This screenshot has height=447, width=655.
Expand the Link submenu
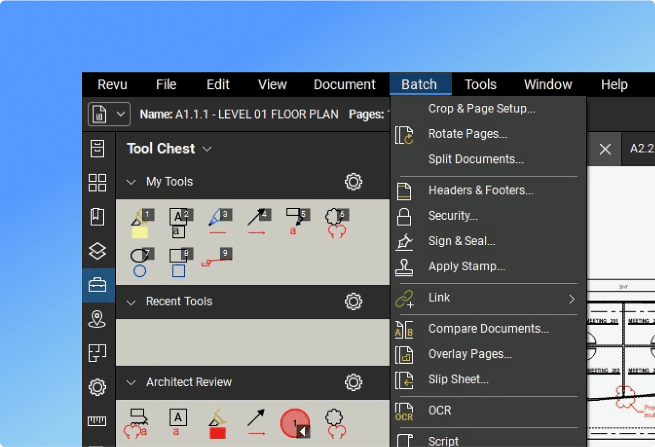571,299
